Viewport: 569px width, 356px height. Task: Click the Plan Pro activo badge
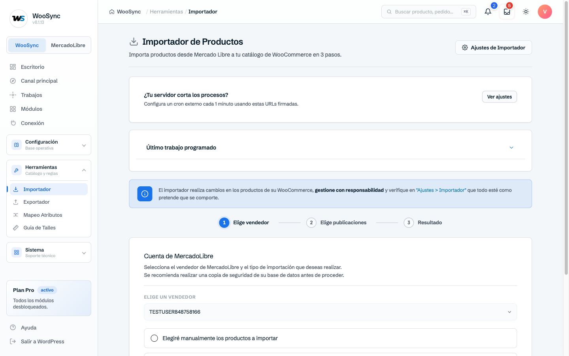(x=47, y=290)
